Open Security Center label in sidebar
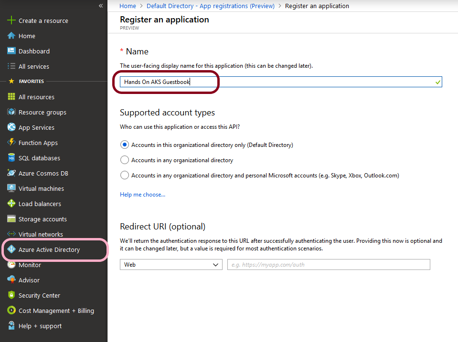 coord(39,295)
